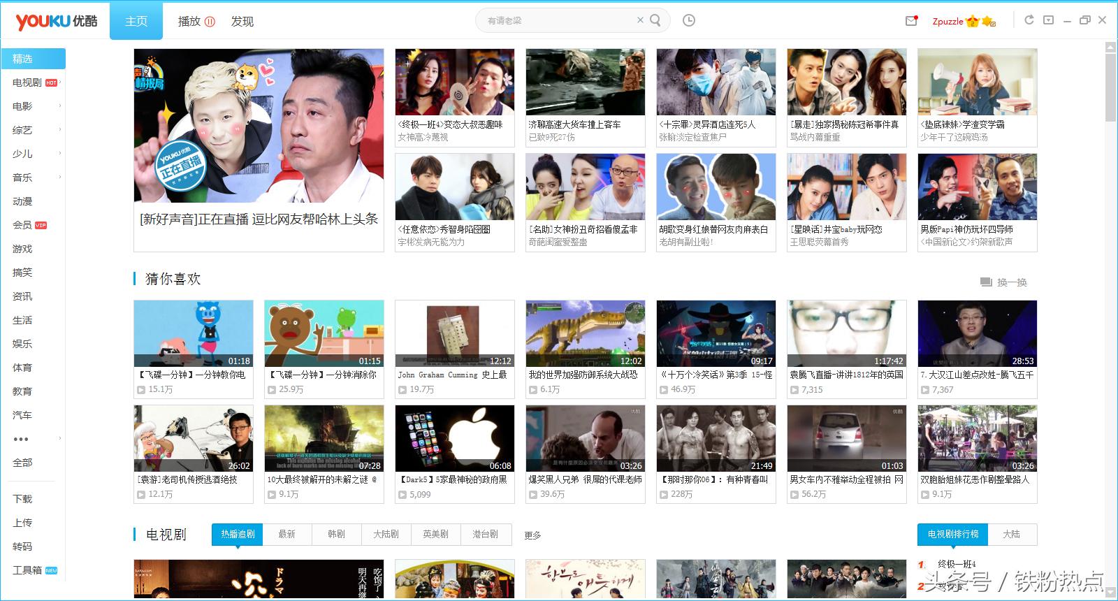
Task: Click 更多 link next to drama tabs
Action: click(532, 535)
